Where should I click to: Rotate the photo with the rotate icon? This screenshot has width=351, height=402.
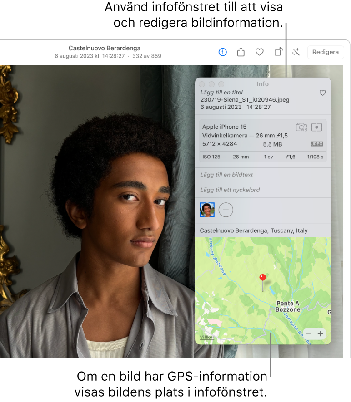point(278,52)
